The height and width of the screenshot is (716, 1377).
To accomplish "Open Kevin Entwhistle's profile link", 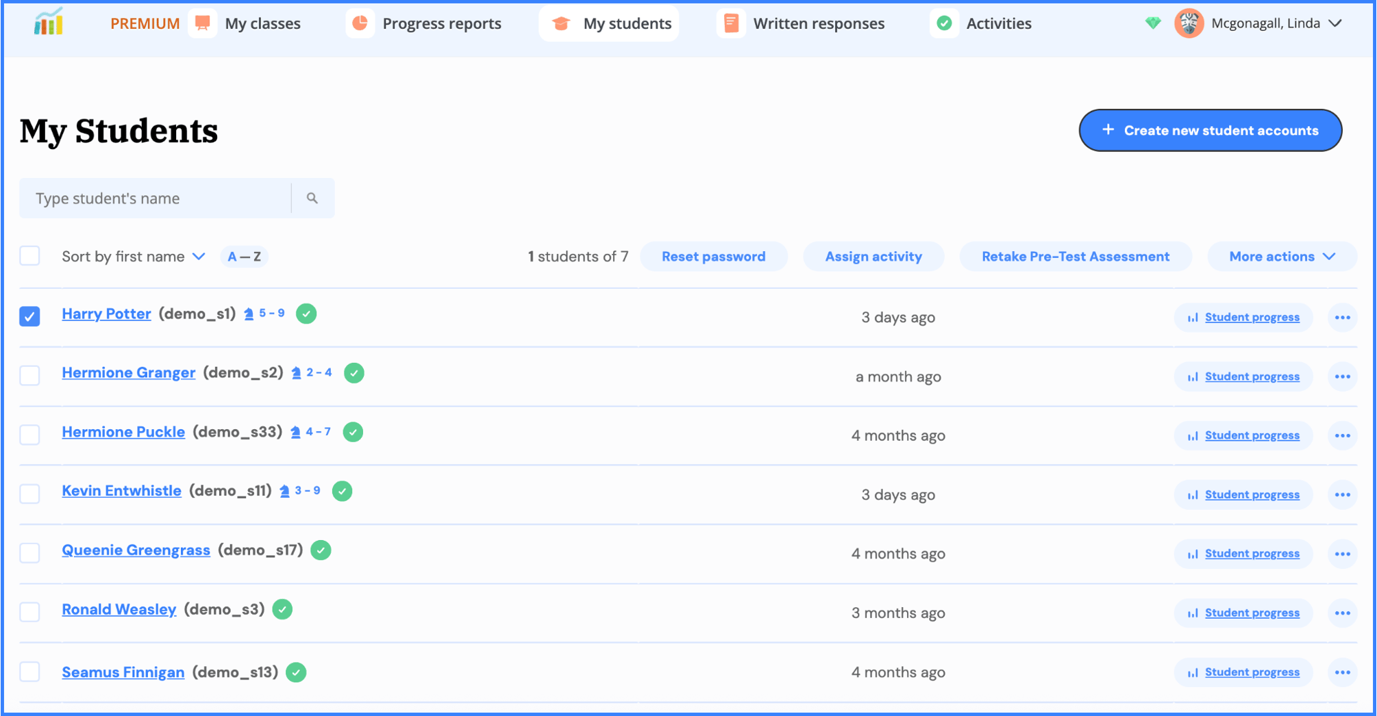I will [x=121, y=490].
